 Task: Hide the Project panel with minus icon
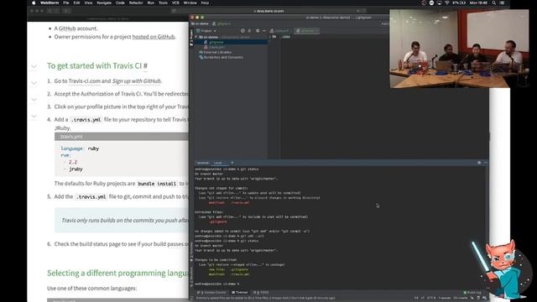(x=264, y=31)
